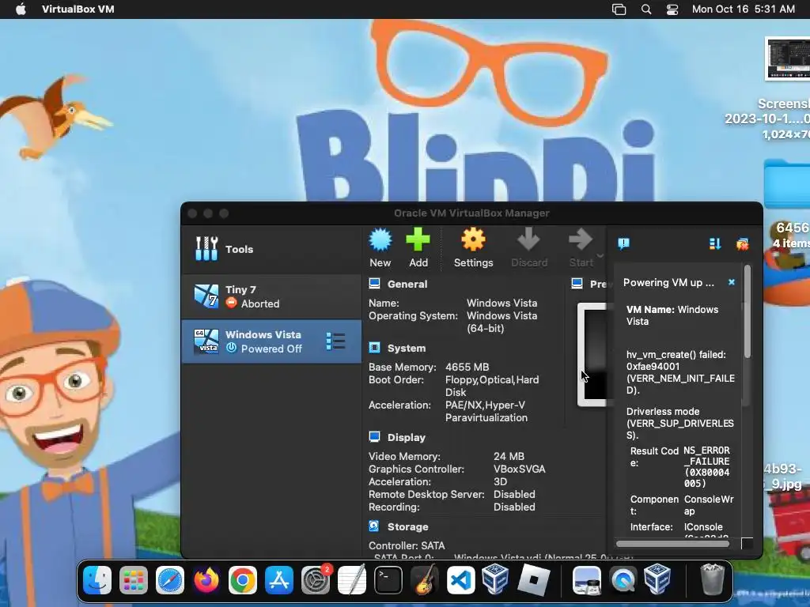The width and height of the screenshot is (810, 607).
Task: Click the Display section screen icon
Action: tap(374, 437)
